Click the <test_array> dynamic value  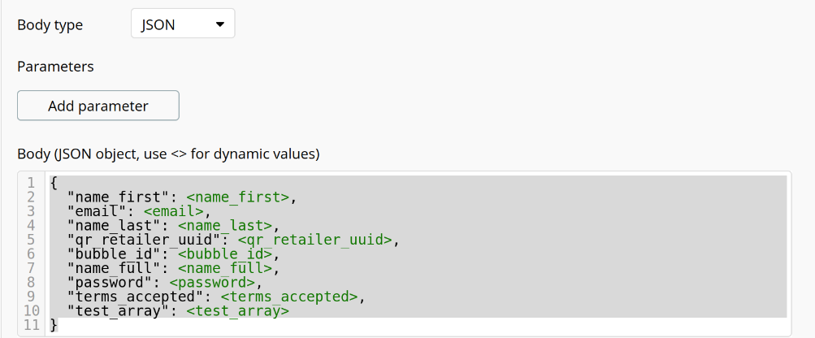coord(237,310)
